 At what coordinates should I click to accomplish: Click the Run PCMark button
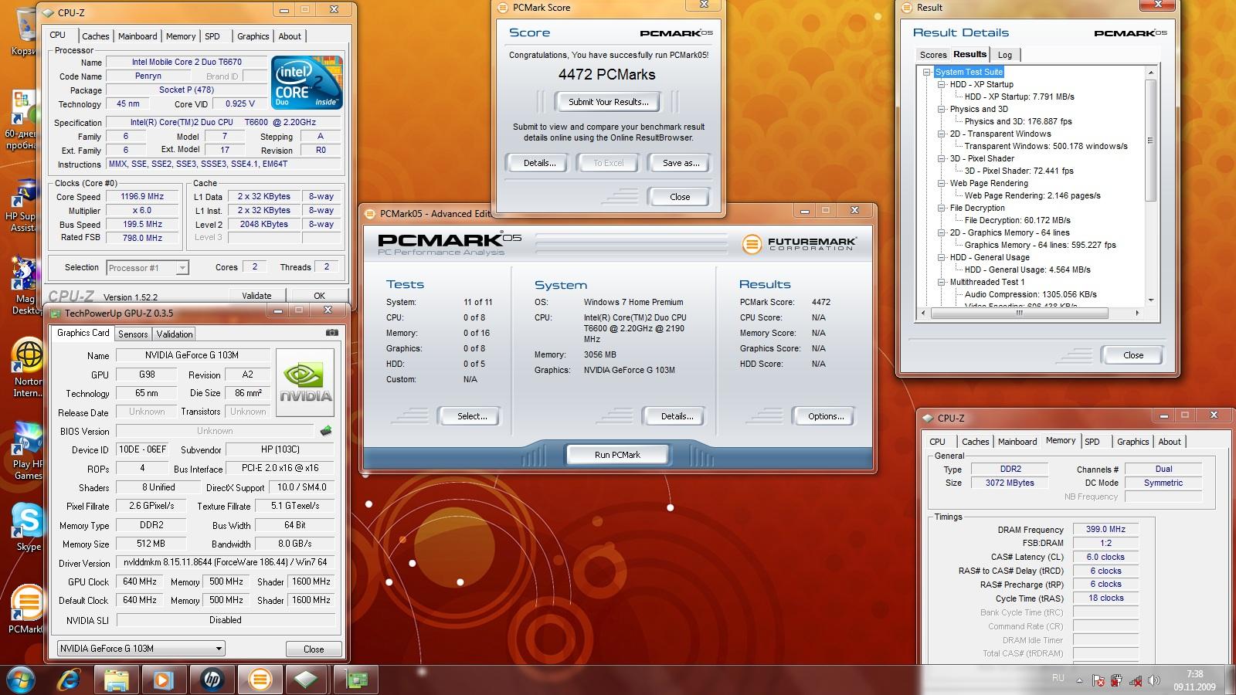pyautogui.click(x=617, y=455)
